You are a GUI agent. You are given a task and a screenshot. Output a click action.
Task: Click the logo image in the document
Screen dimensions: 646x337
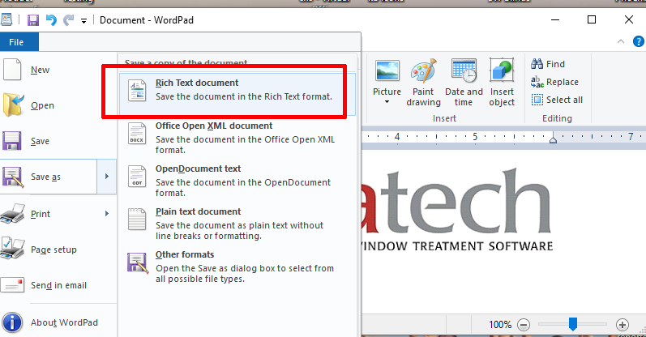click(x=458, y=209)
